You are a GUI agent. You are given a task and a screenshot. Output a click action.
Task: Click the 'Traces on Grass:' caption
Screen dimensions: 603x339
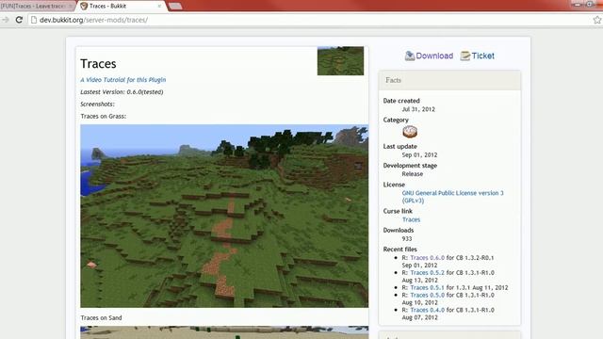[x=104, y=117]
